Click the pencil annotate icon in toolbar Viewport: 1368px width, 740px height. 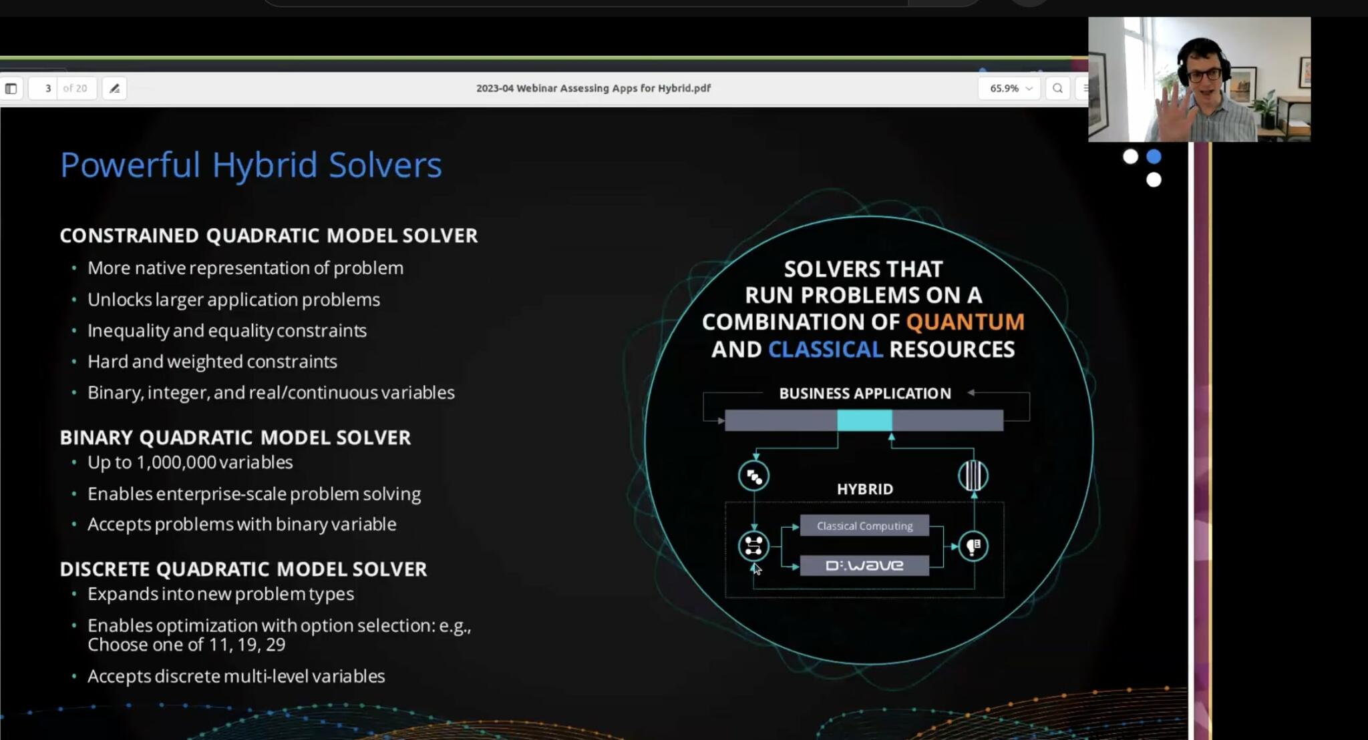(x=114, y=88)
